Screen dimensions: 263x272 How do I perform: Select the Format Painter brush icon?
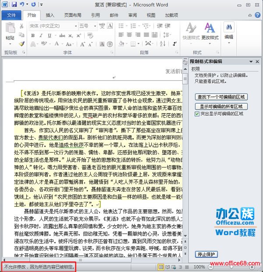click(21, 44)
